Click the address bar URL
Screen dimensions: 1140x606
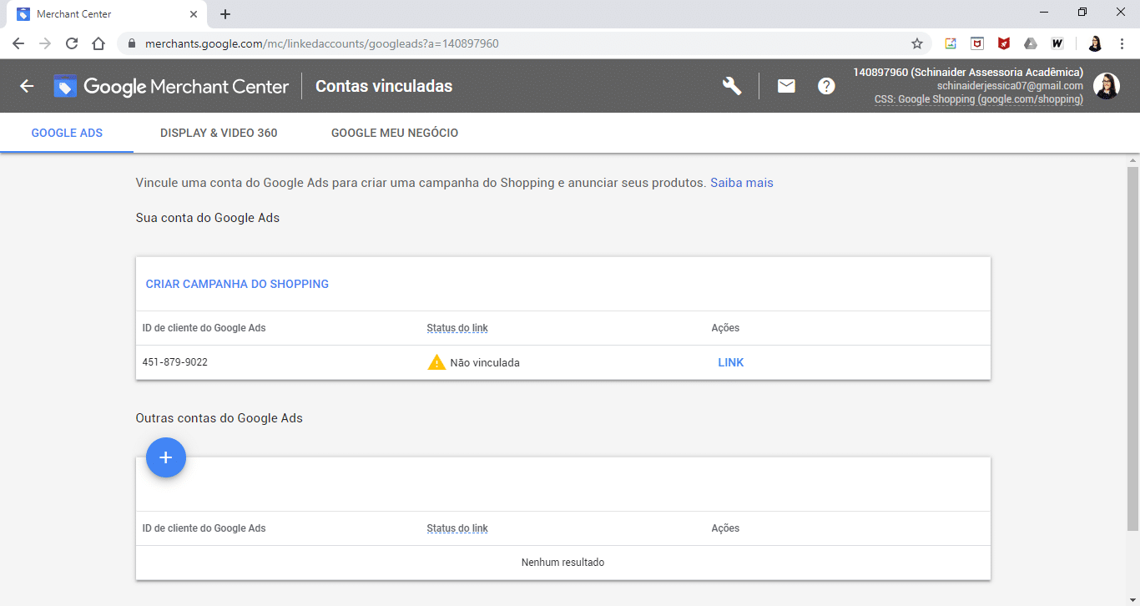click(322, 43)
